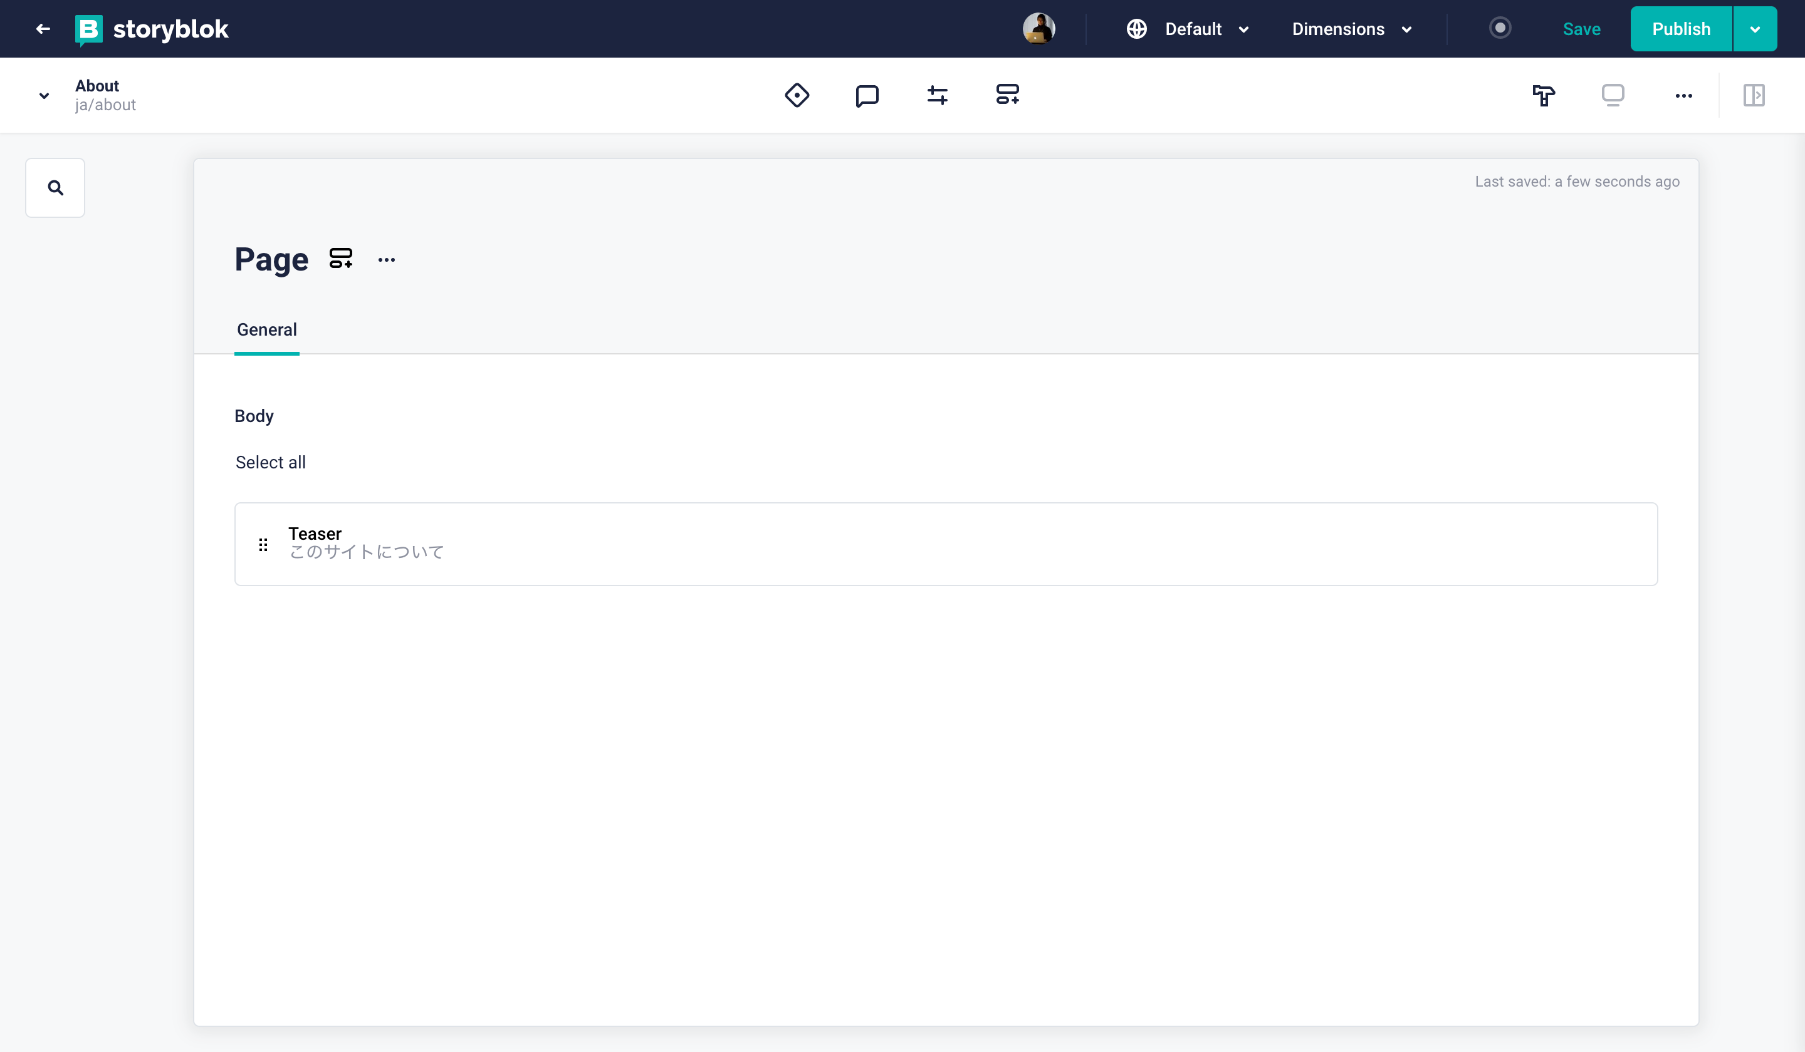Viewport: 1805px width, 1052px height.
Task: Click the back arrow next to Storyblok logo
Action: [43, 29]
